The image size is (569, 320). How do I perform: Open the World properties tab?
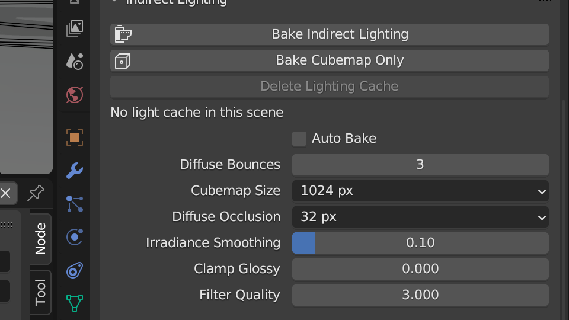pyautogui.click(x=75, y=95)
